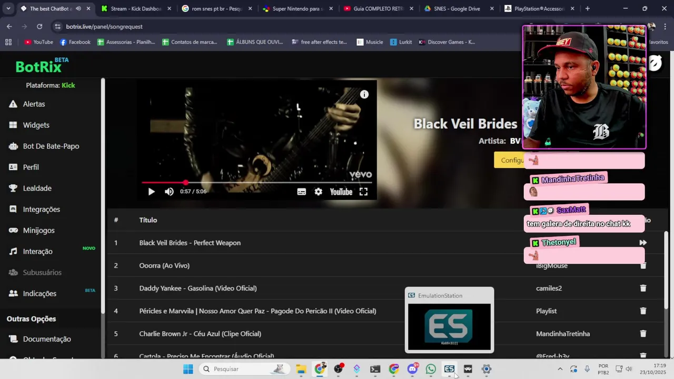
Task: Click the Configu... yellow button
Action: pos(509,161)
